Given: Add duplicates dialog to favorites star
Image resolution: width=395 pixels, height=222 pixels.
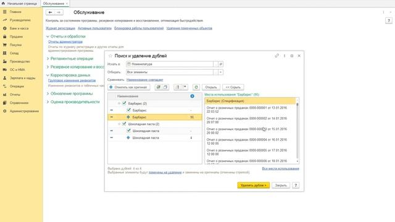Looking at the screenshot, I should click(110, 56).
